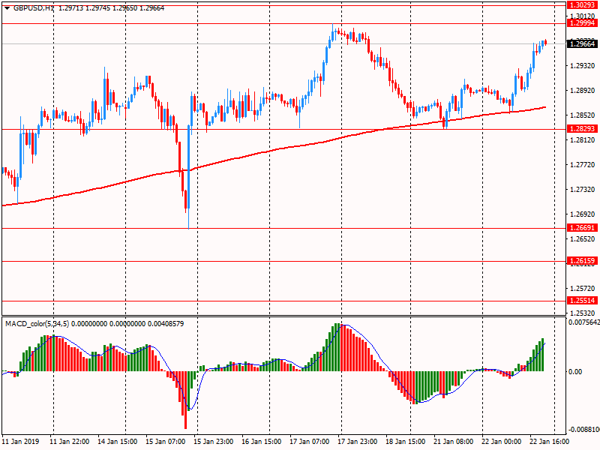
Task: Click the 1.29994 resistance level label
Action: pos(582,23)
